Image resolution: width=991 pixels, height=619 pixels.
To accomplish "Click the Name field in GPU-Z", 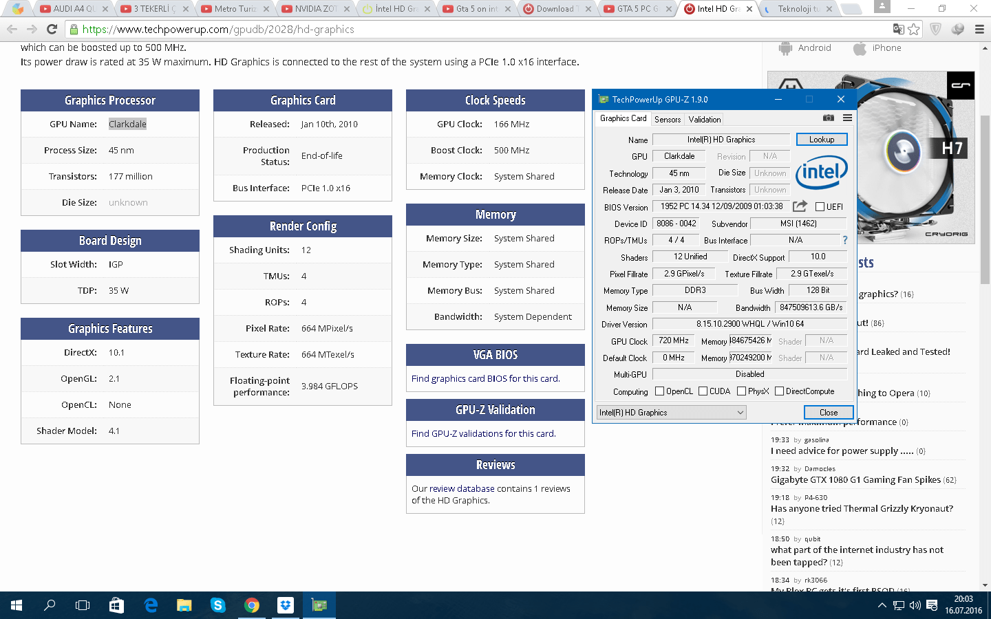I will tap(721, 140).
